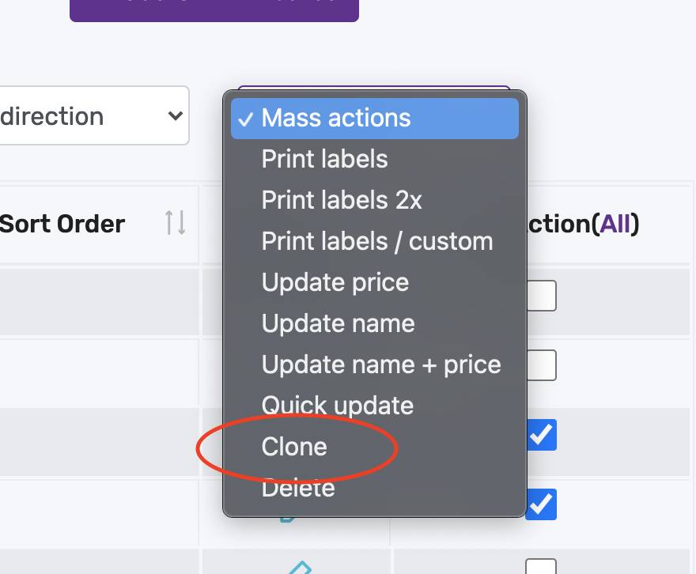Open the direction dropdown
Viewport: 696px width, 574px height.
coord(94,115)
